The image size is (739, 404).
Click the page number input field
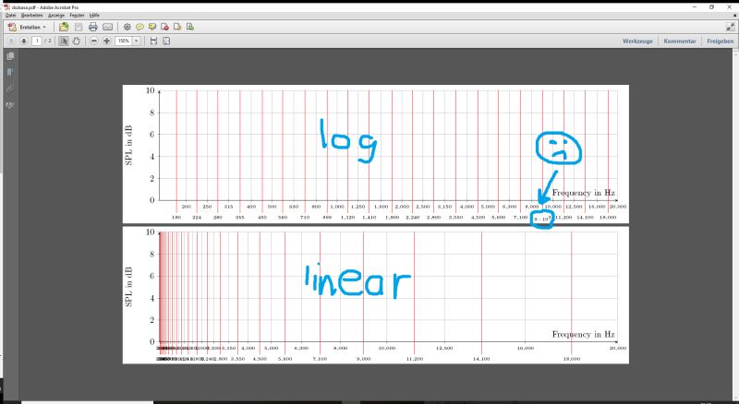click(37, 41)
